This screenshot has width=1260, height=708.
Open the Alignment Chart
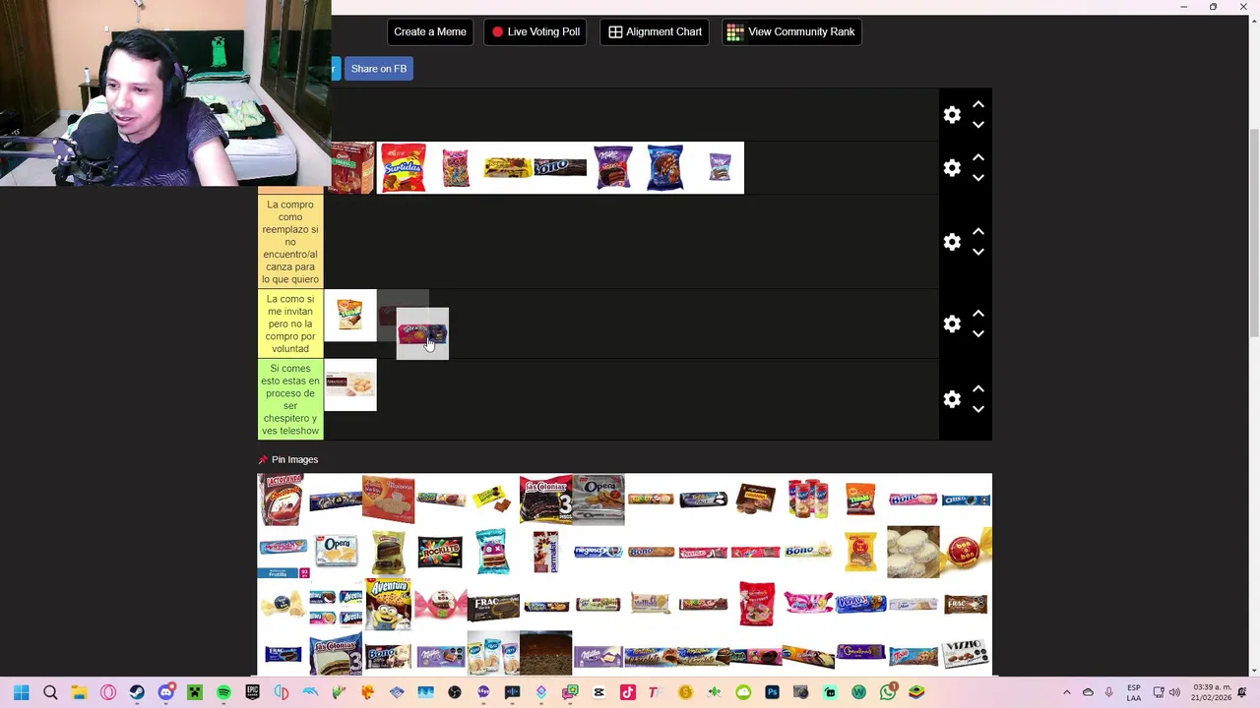[x=655, y=31]
